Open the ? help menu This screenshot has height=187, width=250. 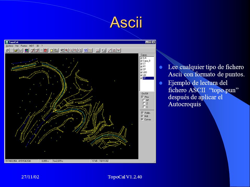[42, 46]
